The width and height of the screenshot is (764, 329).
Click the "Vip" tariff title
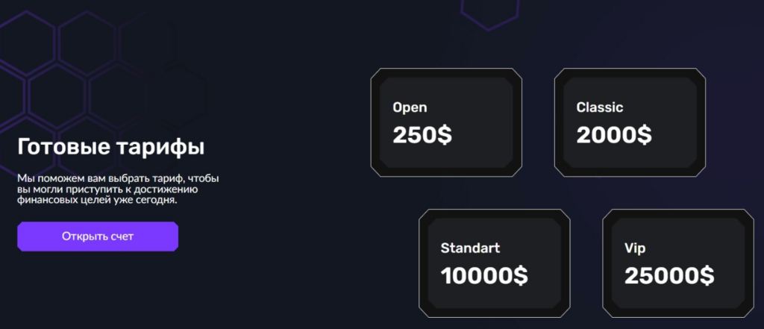pos(635,248)
